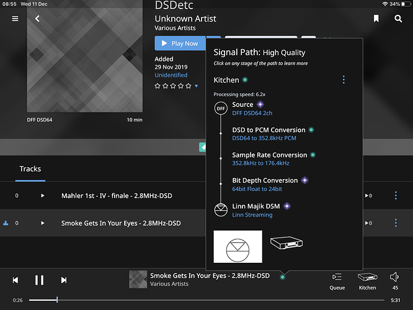Open the DFF DSD64 2ch detail
This screenshot has height=310, width=413.
click(x=252, y=113)
